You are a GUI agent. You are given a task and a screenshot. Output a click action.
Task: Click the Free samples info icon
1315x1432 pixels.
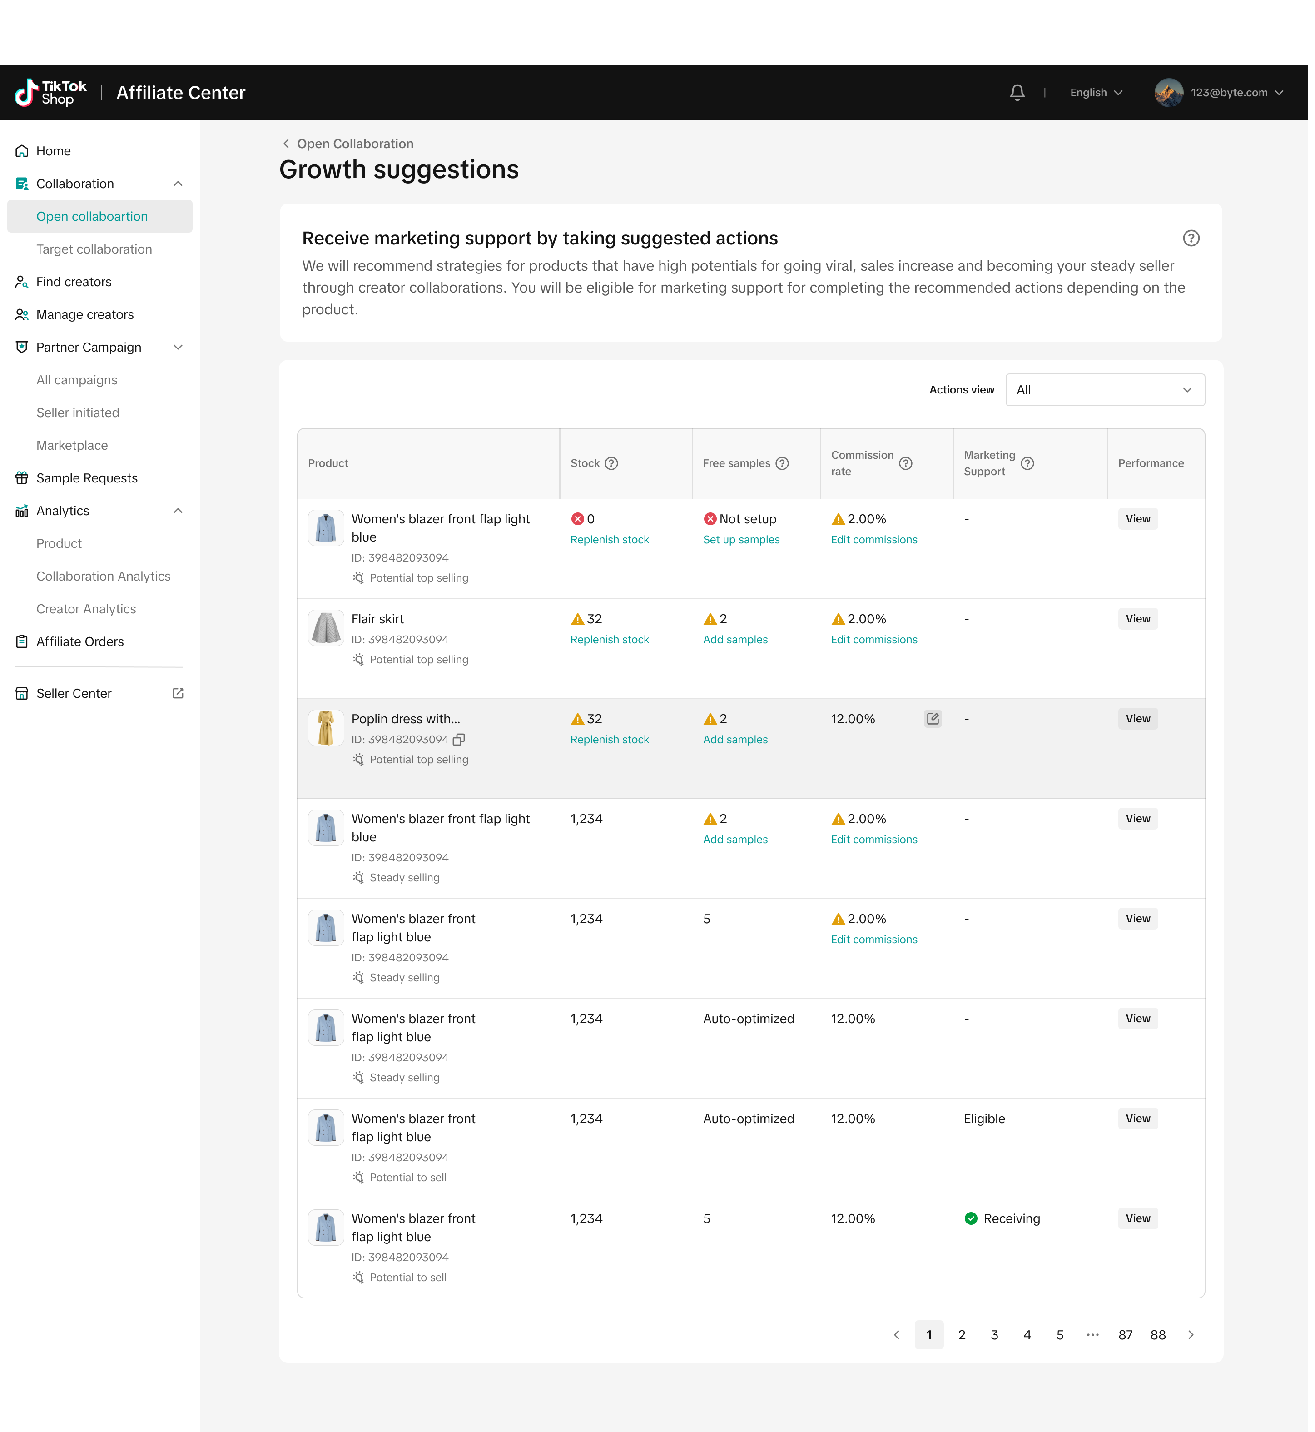click(x=782, y=463)
